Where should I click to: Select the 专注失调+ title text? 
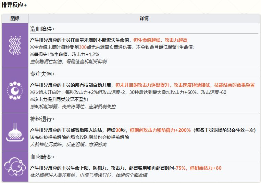click(x=42, y=74)
